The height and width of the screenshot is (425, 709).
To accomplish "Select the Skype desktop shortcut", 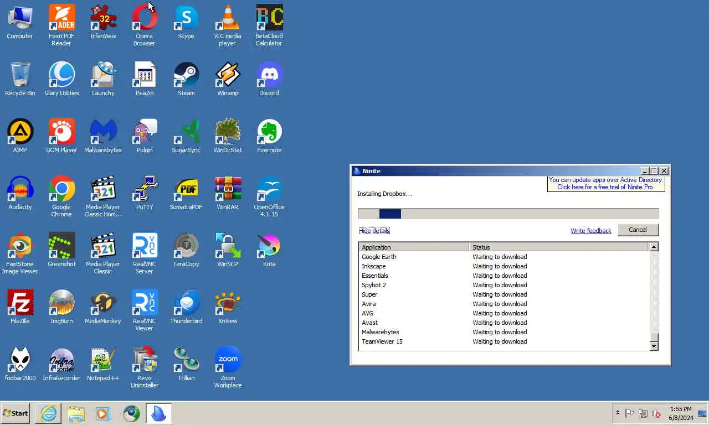I will (186, 22).
